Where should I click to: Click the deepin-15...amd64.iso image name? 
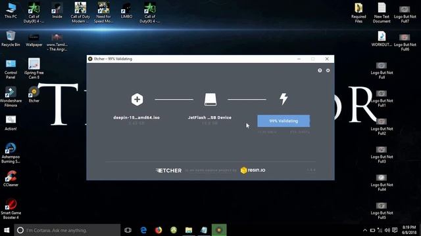click(136, 117)
